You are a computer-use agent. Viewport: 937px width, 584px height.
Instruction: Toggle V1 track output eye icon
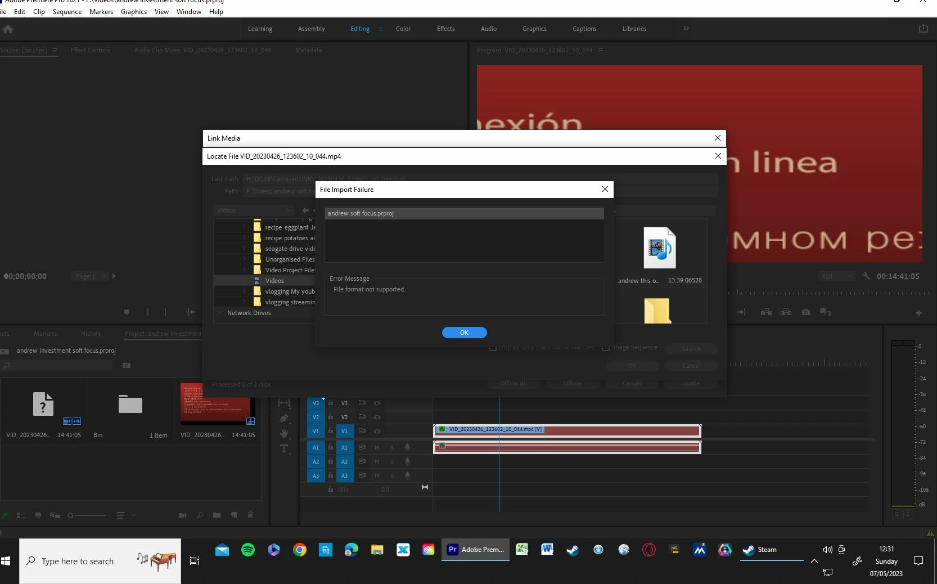click(377, 431)
